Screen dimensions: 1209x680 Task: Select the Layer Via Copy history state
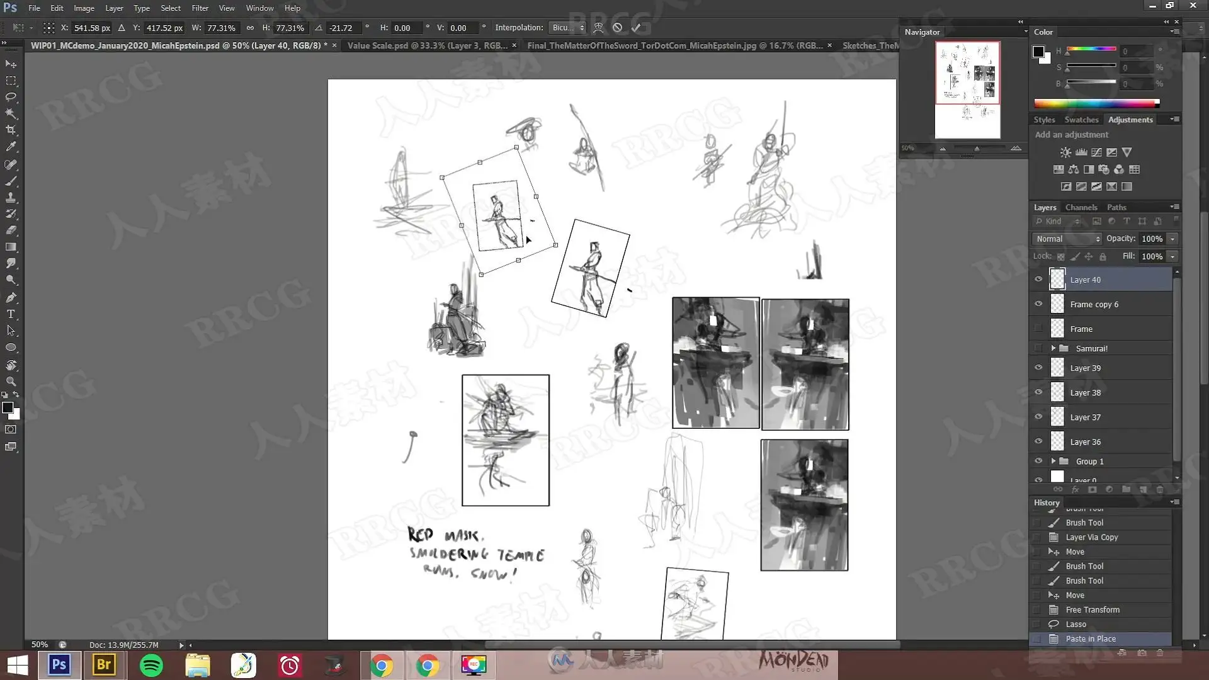(x=1102, y=537)
